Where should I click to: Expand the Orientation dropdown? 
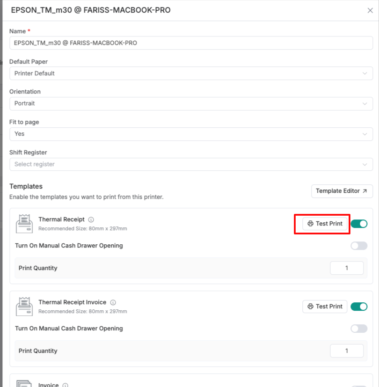click(x=191, y=103)
